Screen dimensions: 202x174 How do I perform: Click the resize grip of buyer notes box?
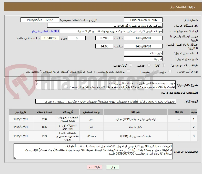point(15,158)
